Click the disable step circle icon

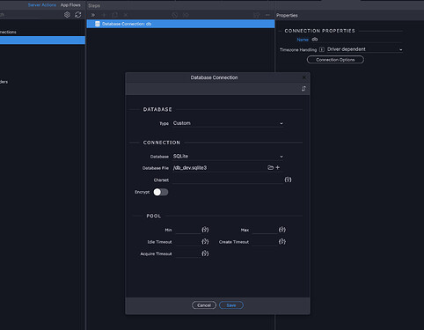(175, 15)
